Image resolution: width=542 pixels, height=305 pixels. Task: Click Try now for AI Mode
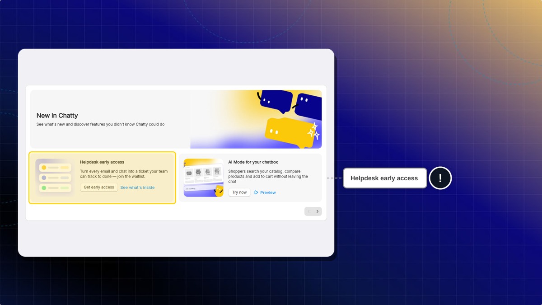point(239,192)
